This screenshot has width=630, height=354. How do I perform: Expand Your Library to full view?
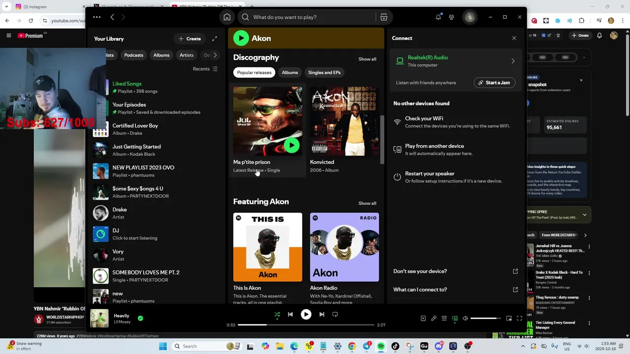(x=215, y=39)
